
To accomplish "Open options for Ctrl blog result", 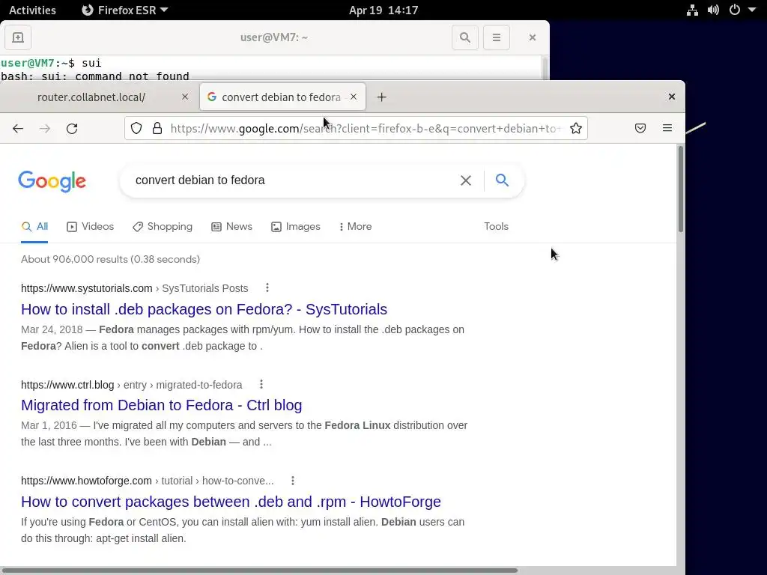I will (261, 384).
